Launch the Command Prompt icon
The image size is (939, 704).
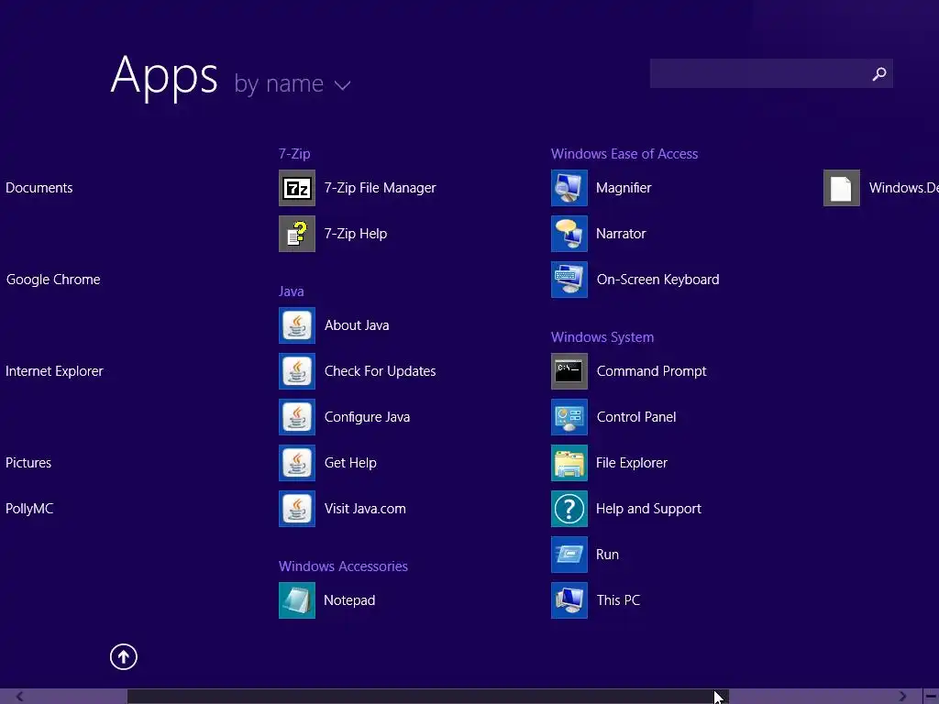(569, 371)
